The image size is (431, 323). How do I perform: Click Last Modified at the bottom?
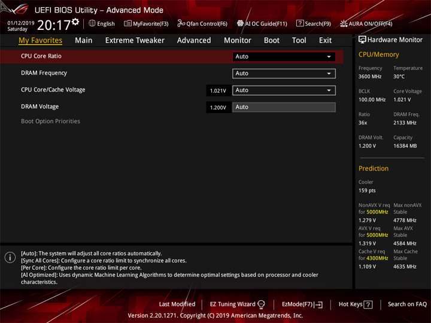click(x=177, y=304)
